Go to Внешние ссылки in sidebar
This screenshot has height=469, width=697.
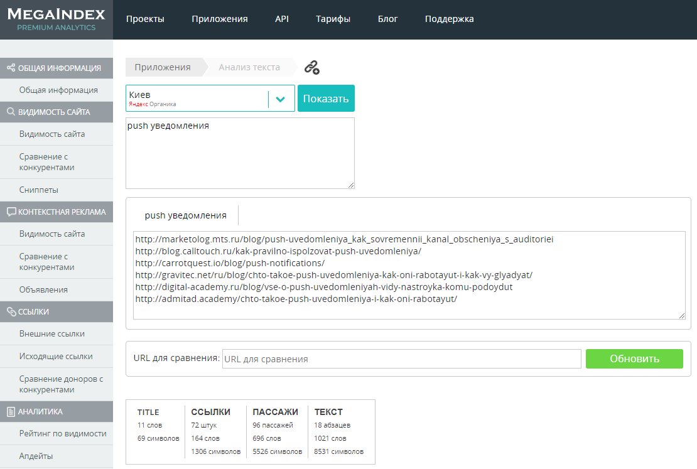coord(51,333)
